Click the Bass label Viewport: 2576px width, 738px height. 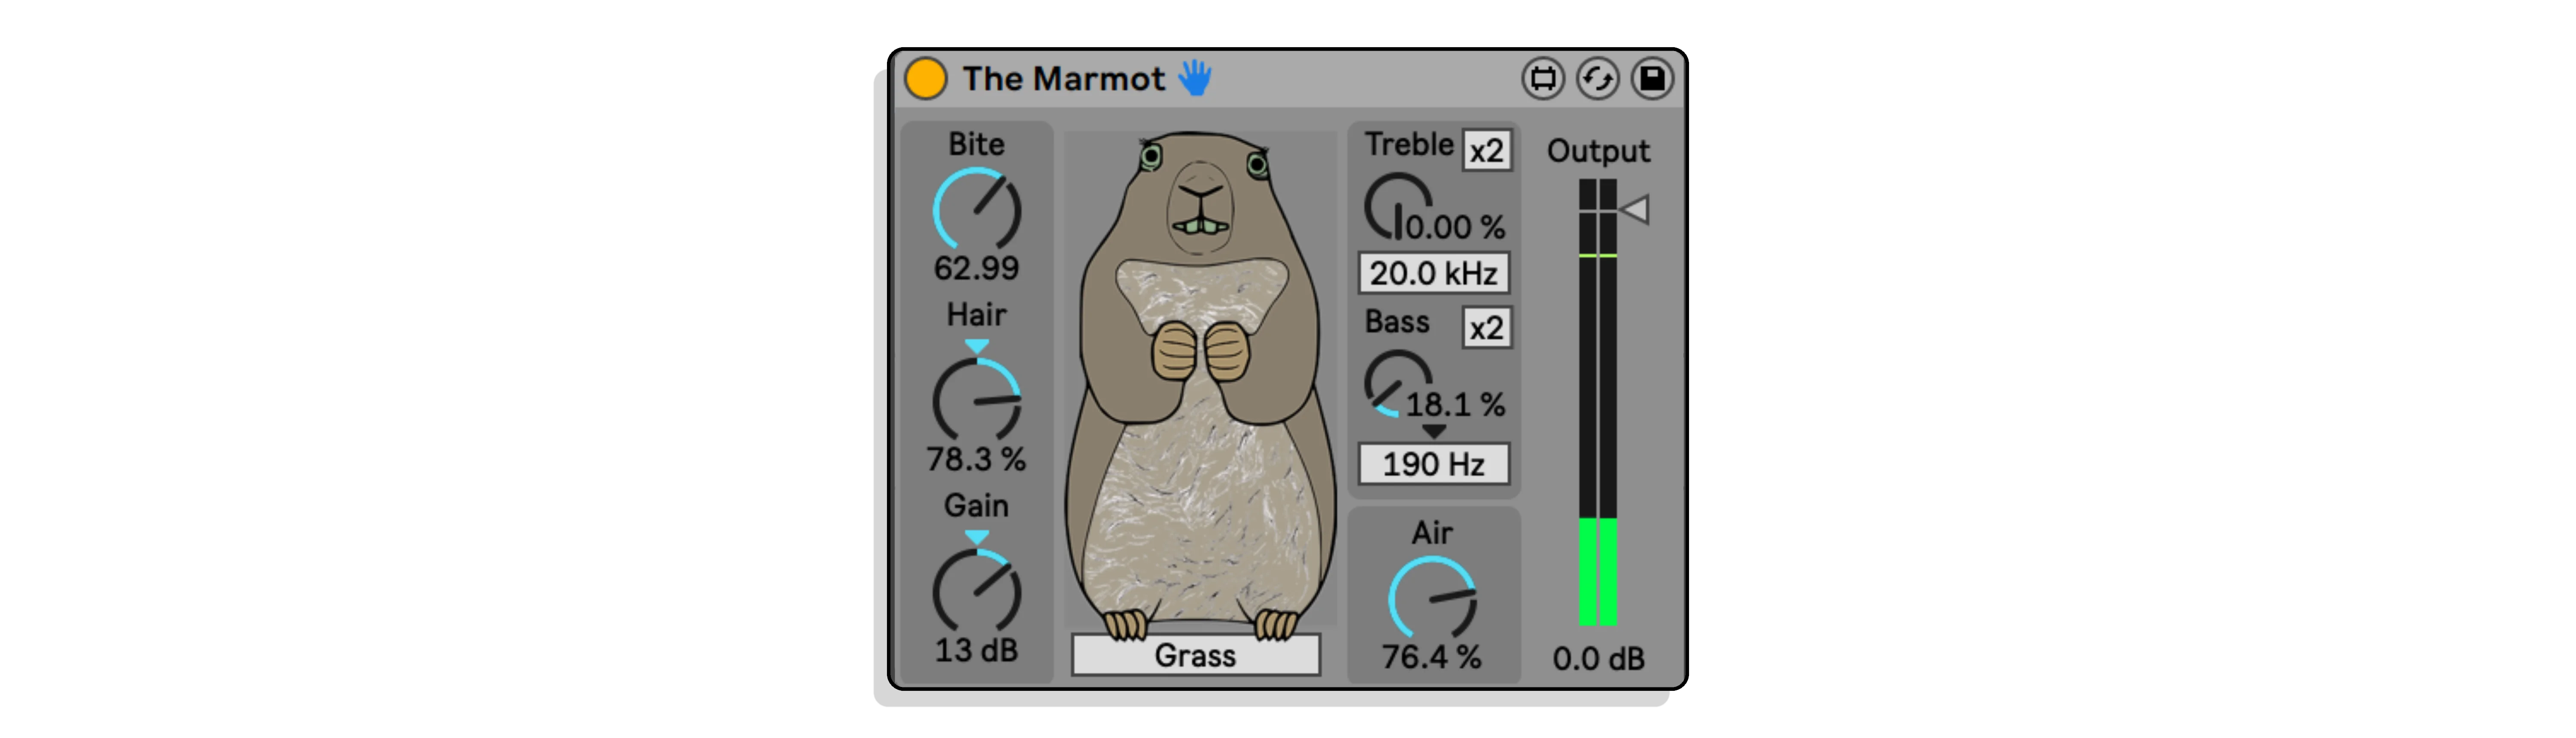click(1397, 322)
